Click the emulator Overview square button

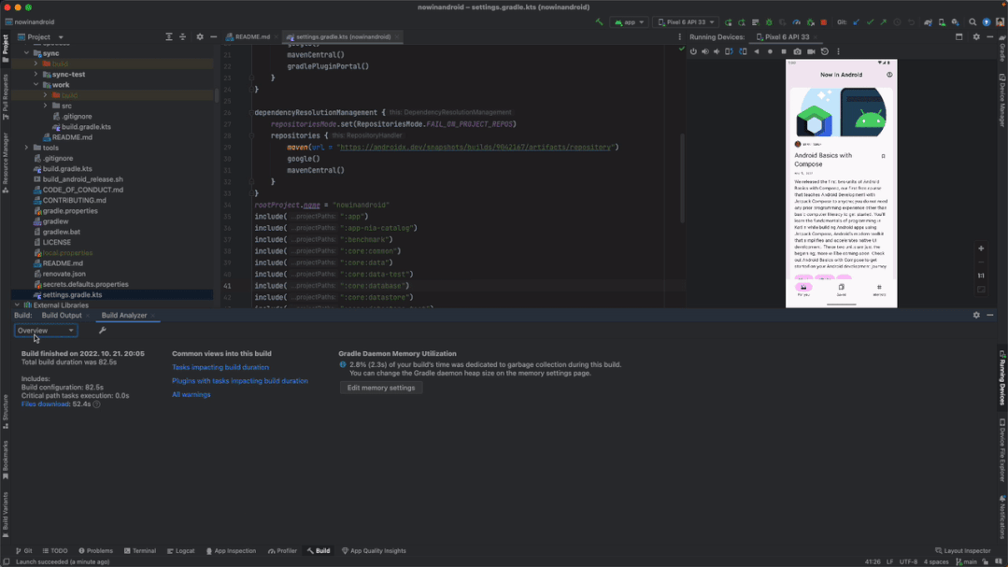pos(784,51)
